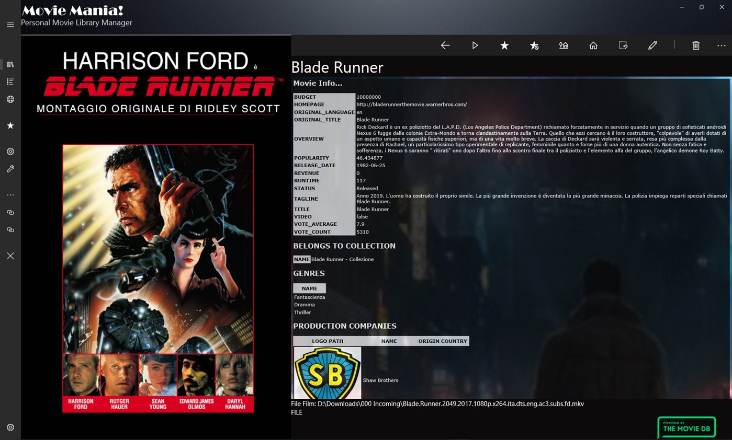Open The Movie DB logo link
This screenshot has height=440, width=732.
(686, 427)
